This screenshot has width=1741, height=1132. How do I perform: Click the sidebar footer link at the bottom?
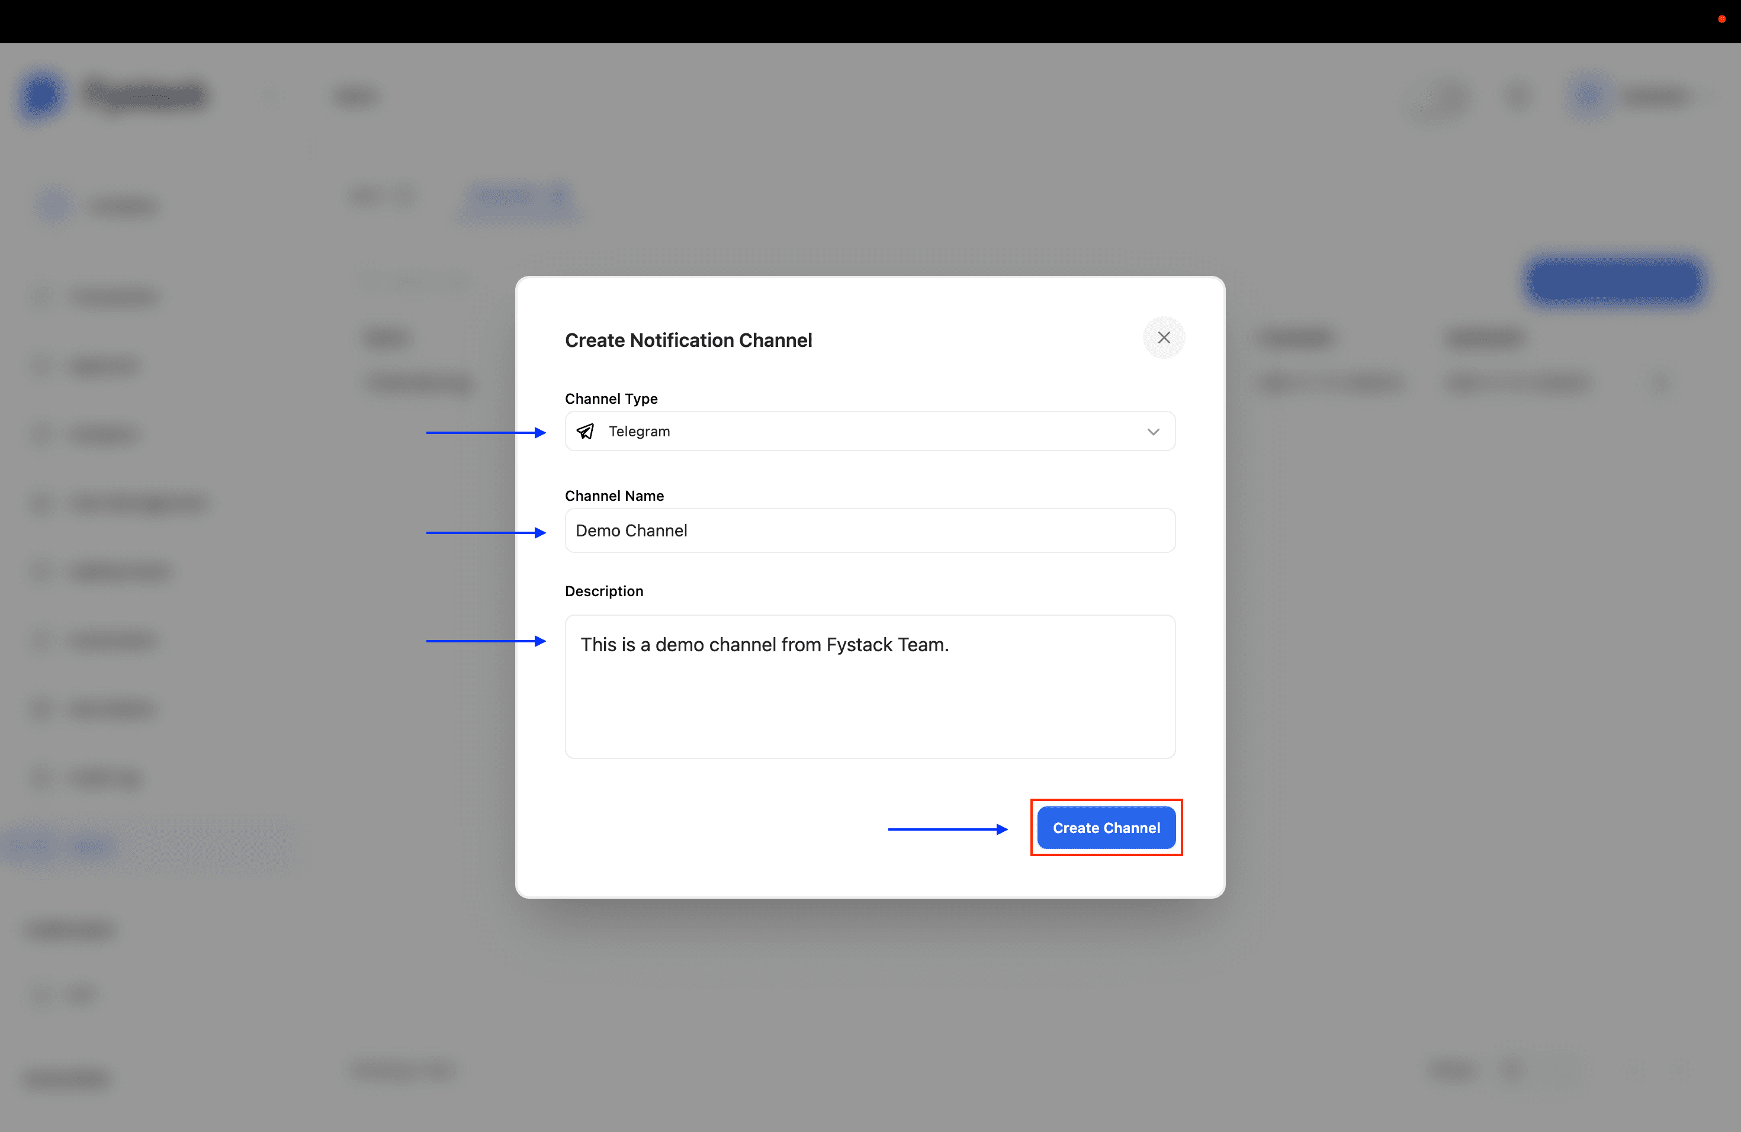(x=69, y=1079)
